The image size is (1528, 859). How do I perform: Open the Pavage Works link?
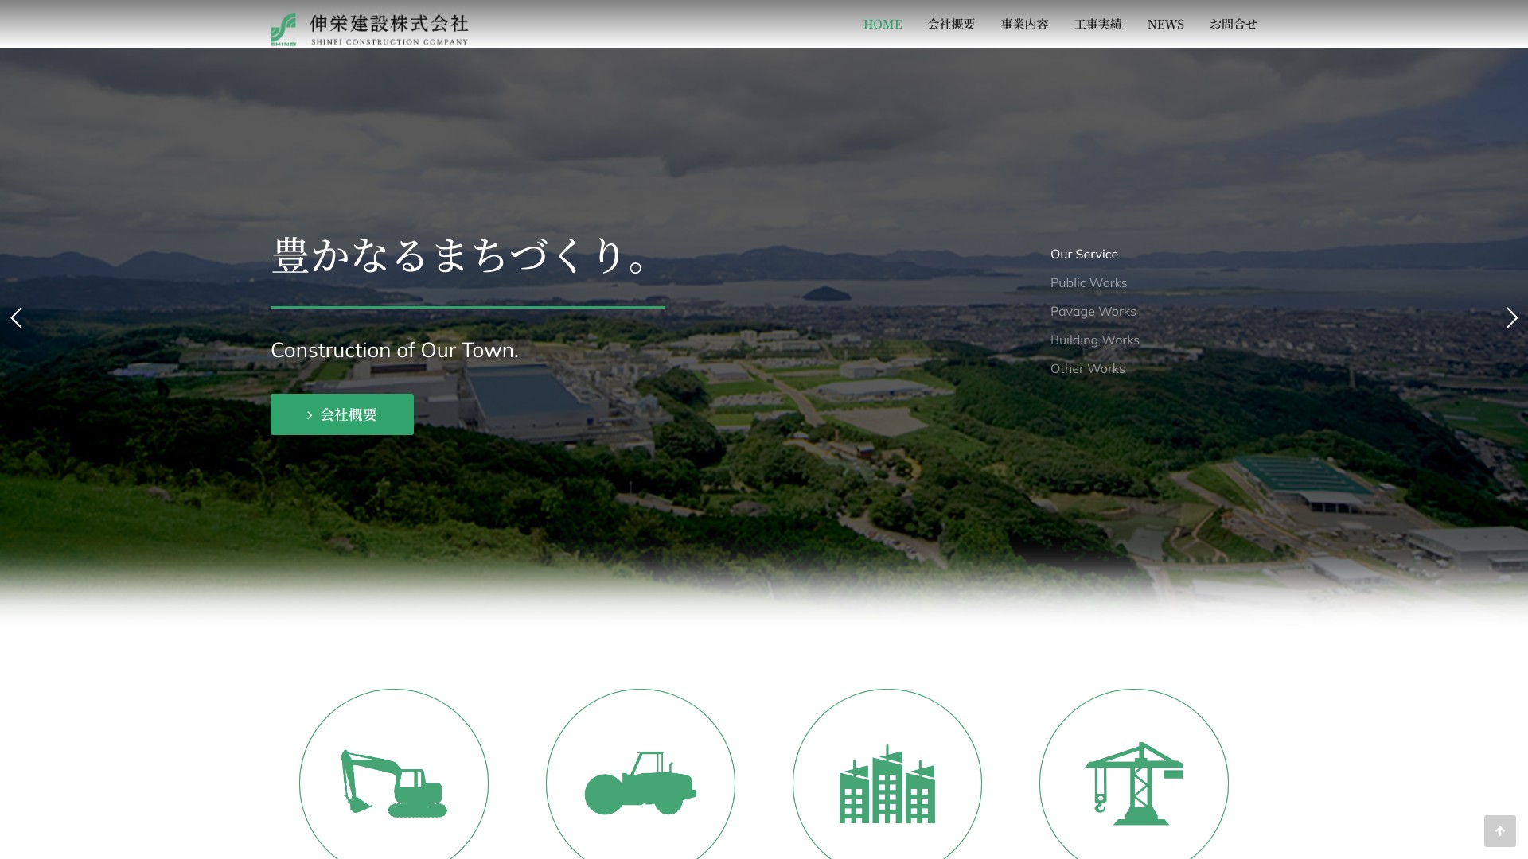(1093, 312)
